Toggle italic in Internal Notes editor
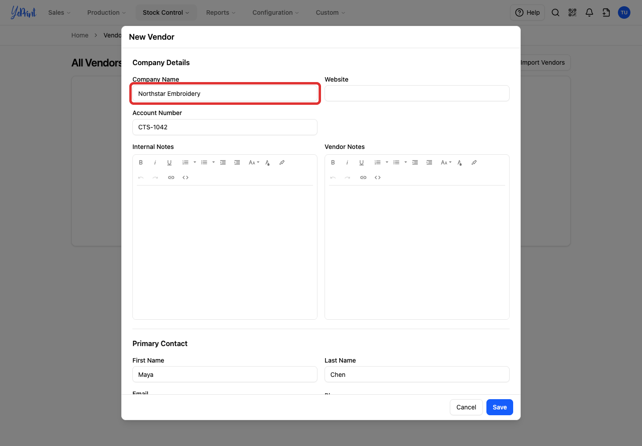This screenshot has width=642, height=446. click(155, 162)
